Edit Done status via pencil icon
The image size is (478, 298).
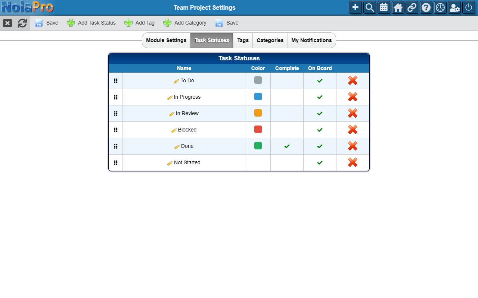click(x=177, y=147)
